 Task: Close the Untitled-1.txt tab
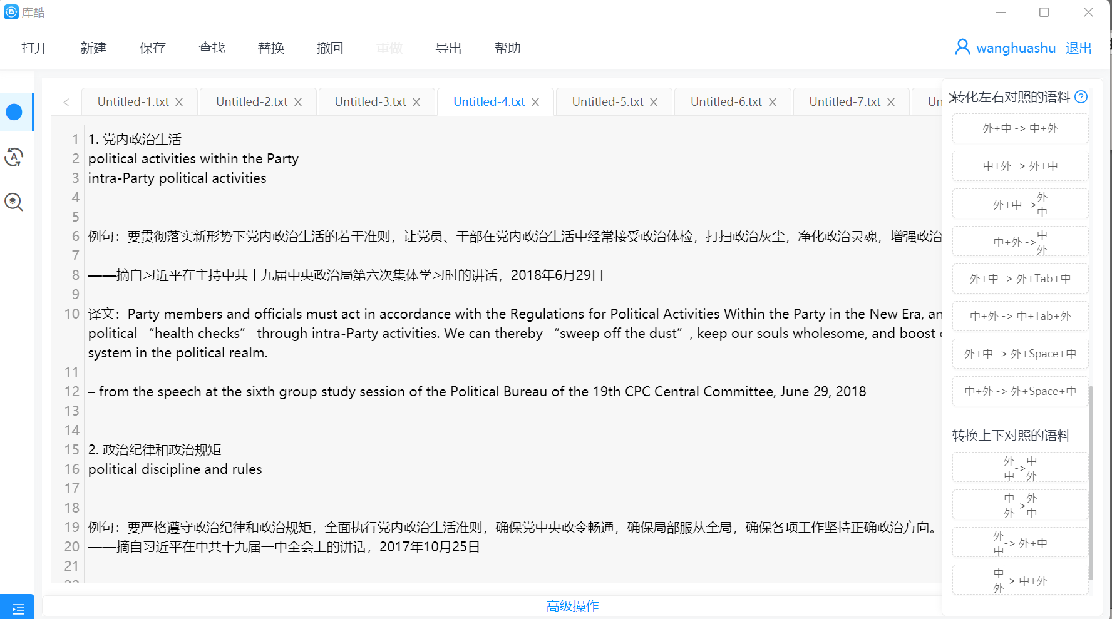pos(179,102)
